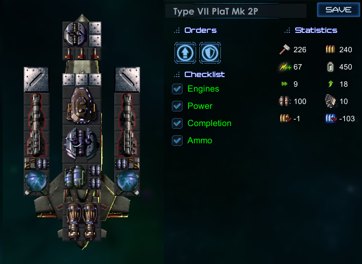Select the advance arrow order icon
This screenshot has height=264, width=362.
(x=185, y=53)
